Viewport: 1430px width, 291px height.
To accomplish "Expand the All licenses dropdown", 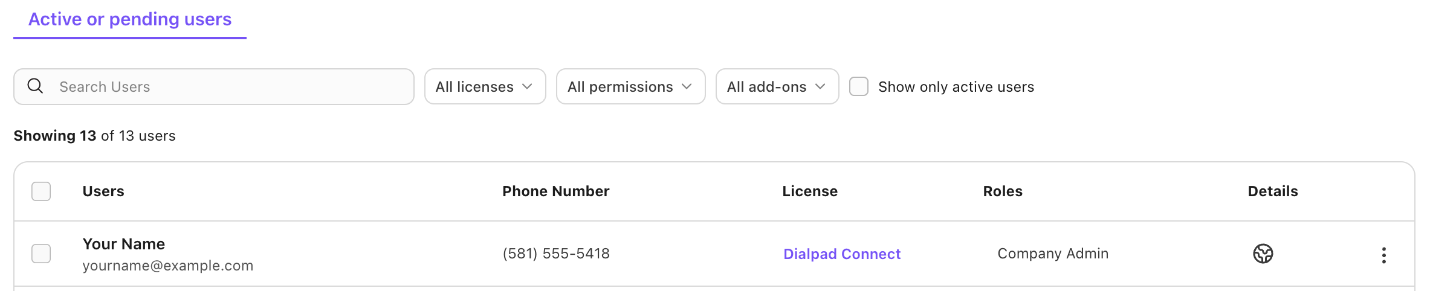I will [485, 86].
